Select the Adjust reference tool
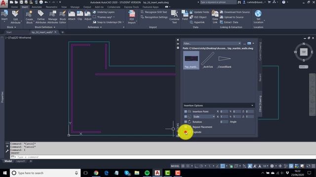This screenshot has width=316, height=177. (x=88, y=16)
